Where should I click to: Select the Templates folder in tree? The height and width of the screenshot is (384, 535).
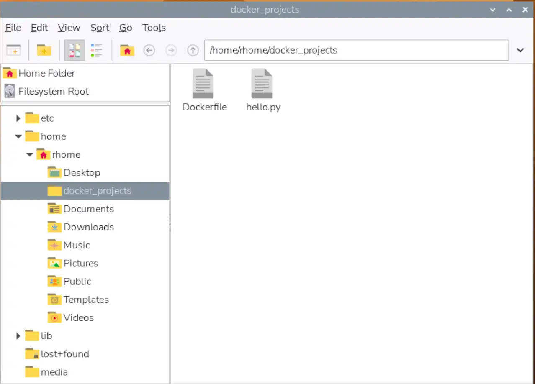(78, 300)
